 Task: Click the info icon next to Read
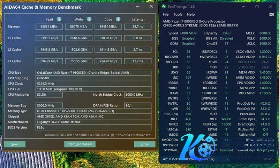(59, 19)
